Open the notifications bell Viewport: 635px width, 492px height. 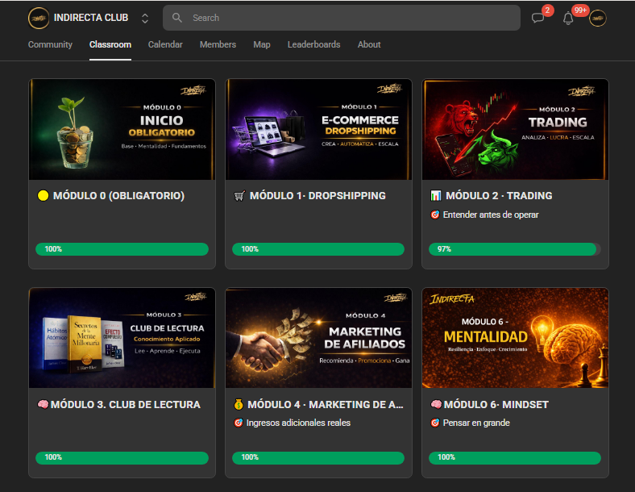click(x=568, y=19)
